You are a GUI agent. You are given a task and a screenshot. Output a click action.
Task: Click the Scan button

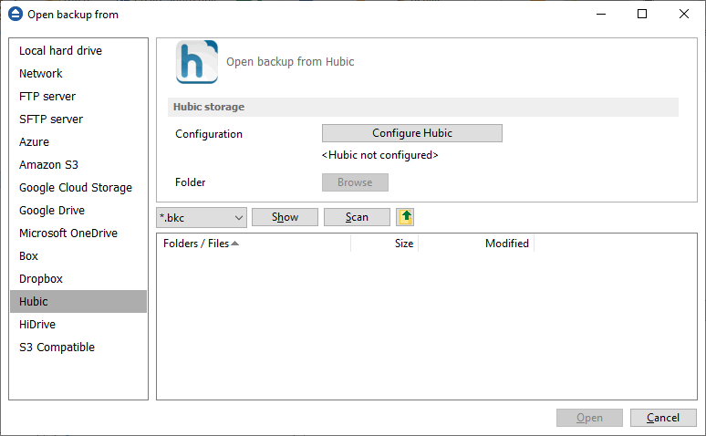(x=357, y=217)
